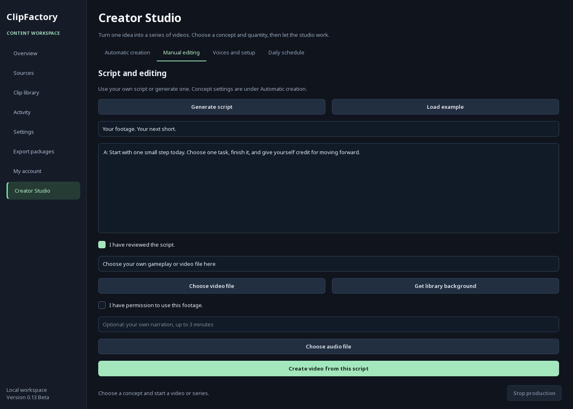The width and height of the screenshot is (573, 409).
Task: Check 'I have permission to use this footage'
Action: (x=102, y=305)
